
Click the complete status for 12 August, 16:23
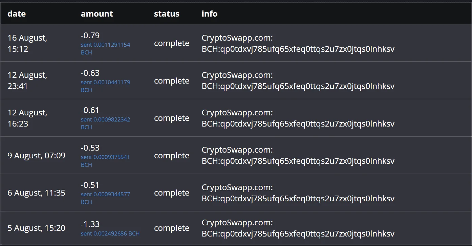point(172,118)
